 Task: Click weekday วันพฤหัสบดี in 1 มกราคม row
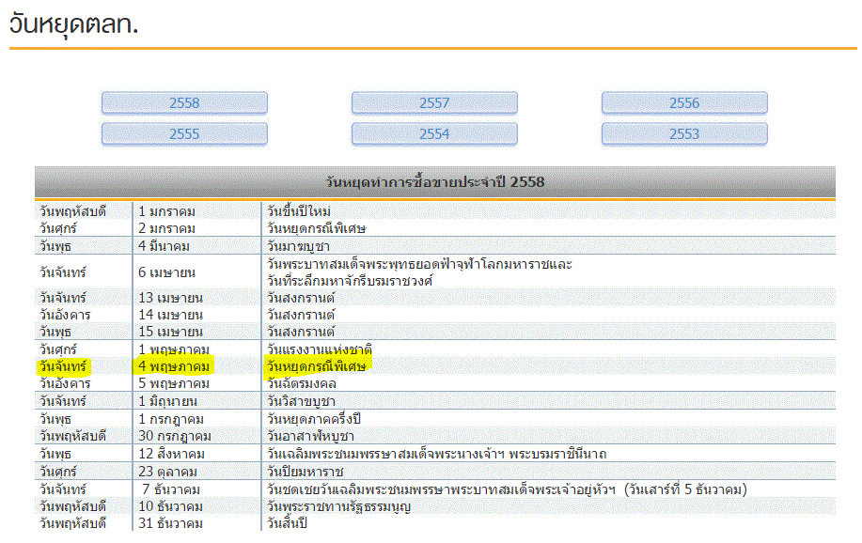[72, 211]
